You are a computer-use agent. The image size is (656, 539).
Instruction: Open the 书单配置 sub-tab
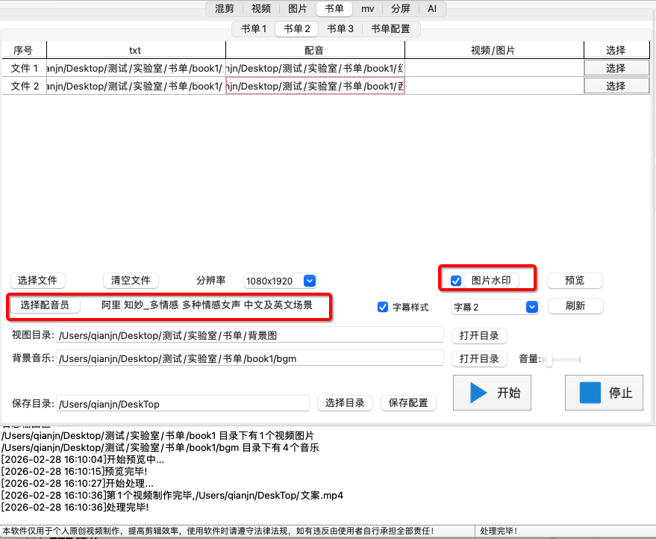tap(391, 29)
